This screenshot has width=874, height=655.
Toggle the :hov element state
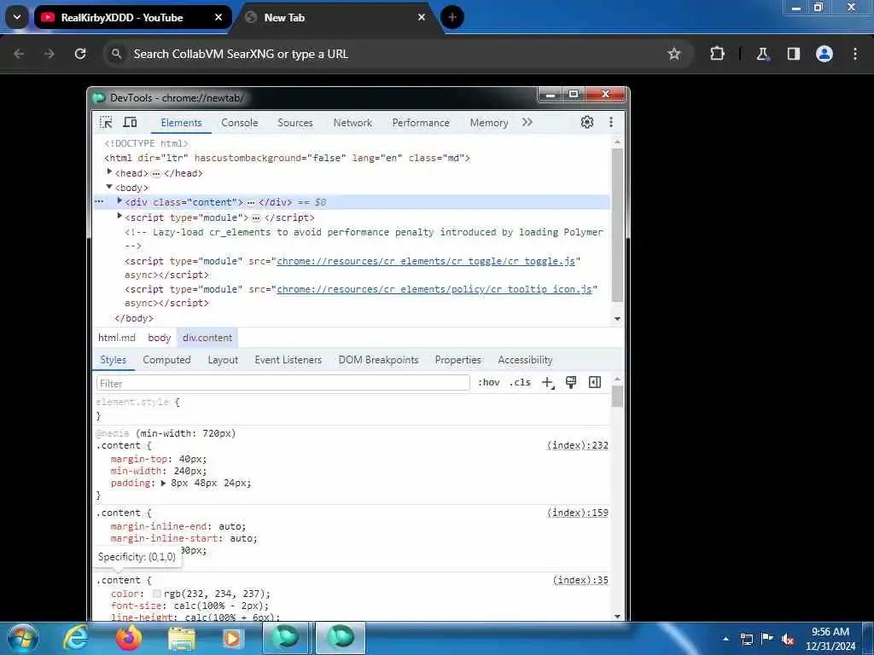point(489,383)
